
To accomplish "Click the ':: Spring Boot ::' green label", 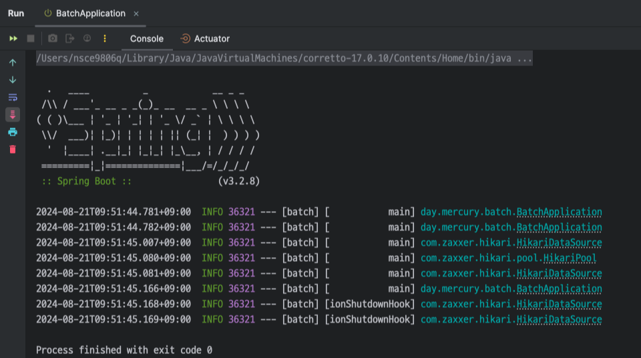I will coord(87,181).
